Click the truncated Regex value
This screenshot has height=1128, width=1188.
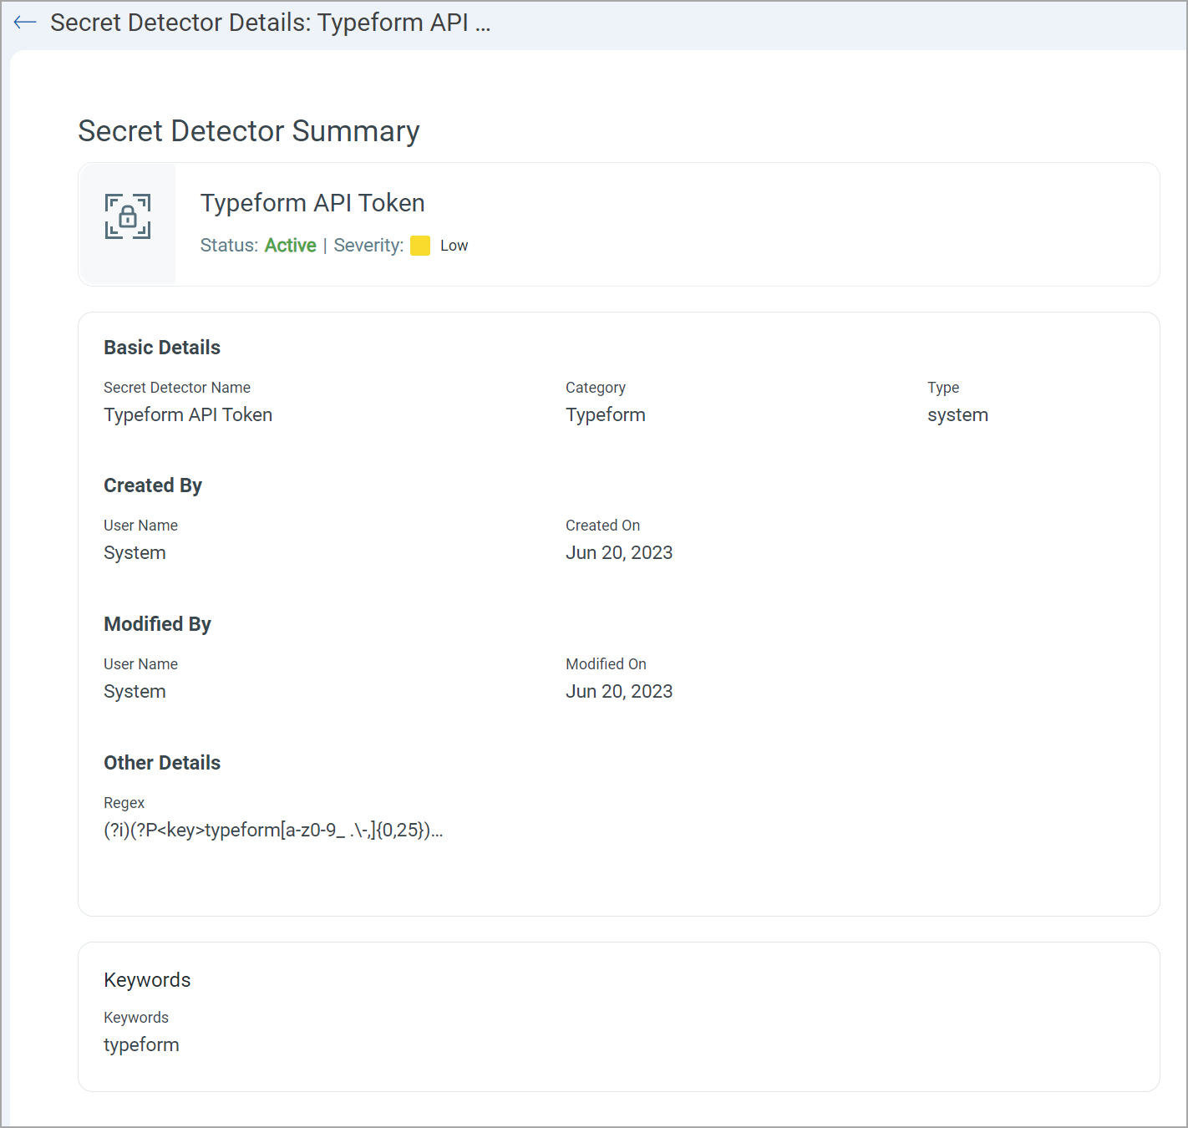[x=273, y=831]
